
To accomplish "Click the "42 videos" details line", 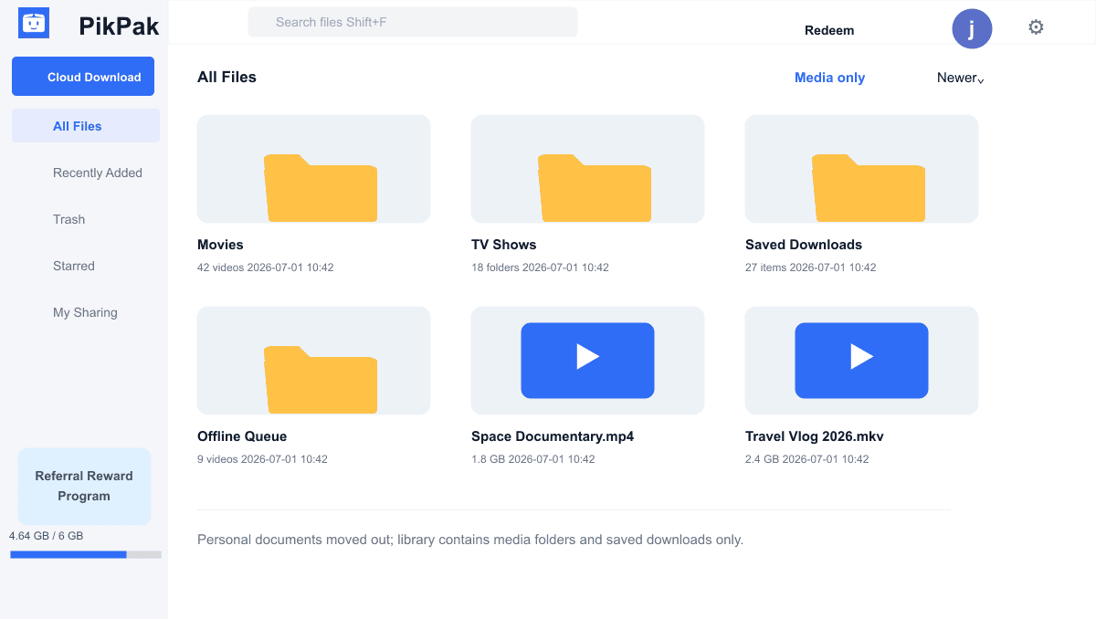I will [266, 268].
